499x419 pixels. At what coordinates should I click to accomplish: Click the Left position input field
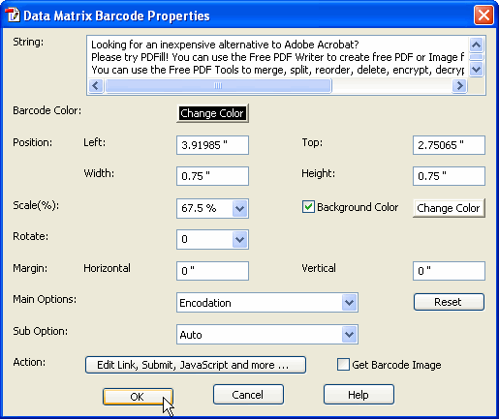pyautogui.click(x=212, y=145)
